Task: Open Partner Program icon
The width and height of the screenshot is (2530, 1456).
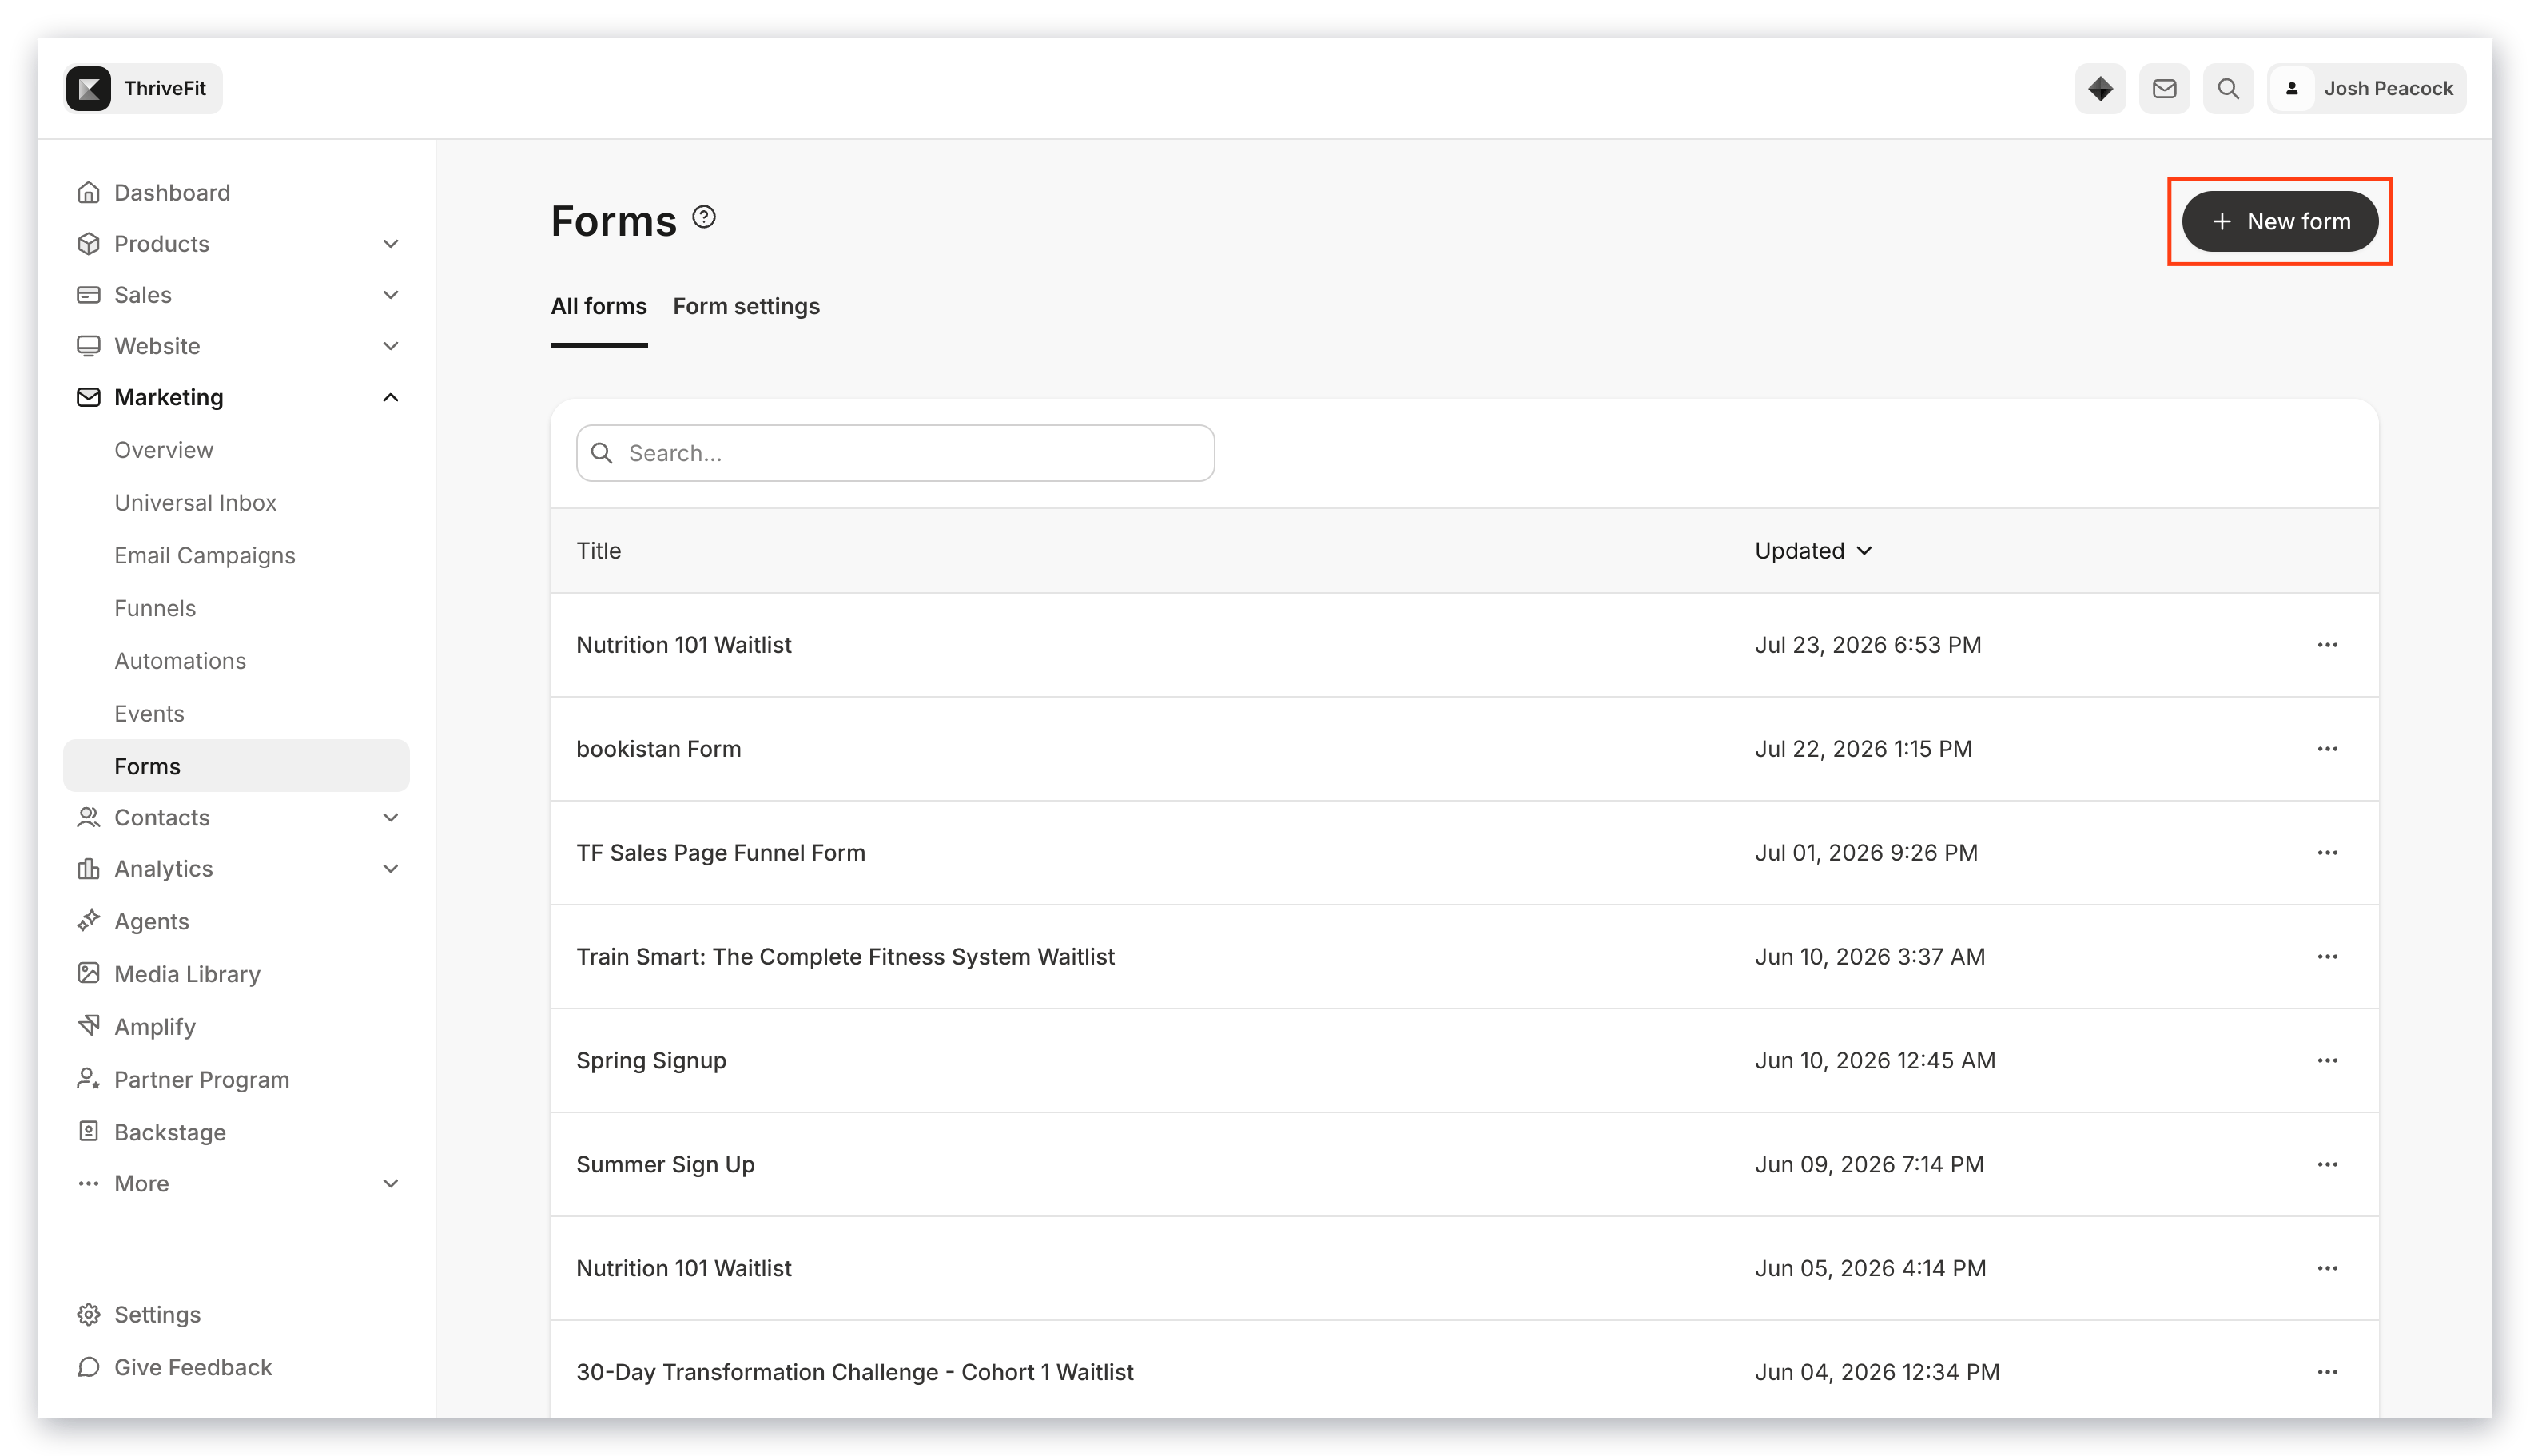Action: [88, 1078]
